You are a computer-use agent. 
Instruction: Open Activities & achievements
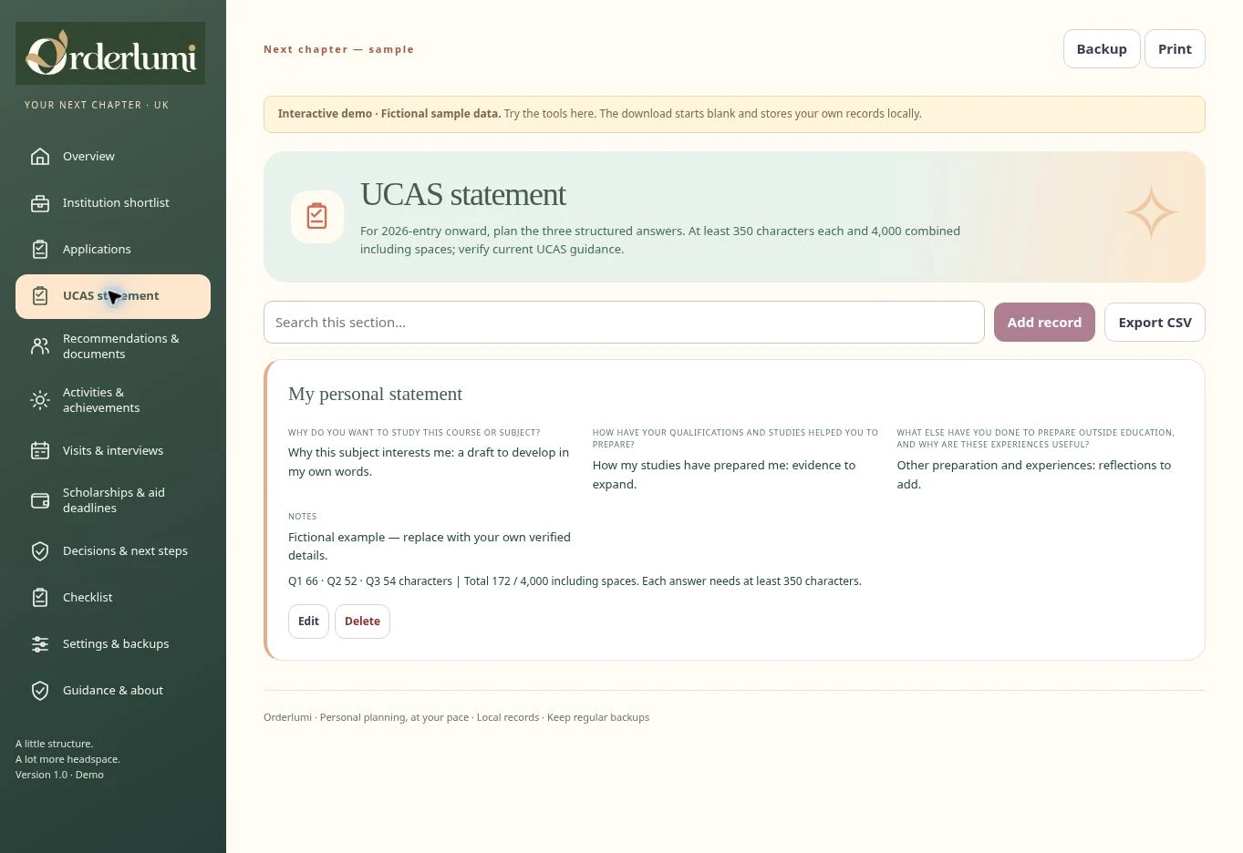pyautogui.click(x=113, y=400)
